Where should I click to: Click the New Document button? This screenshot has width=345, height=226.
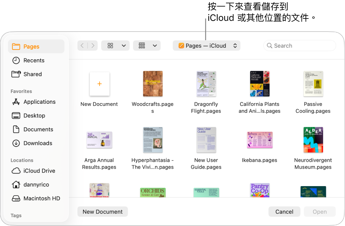(102, 212)
